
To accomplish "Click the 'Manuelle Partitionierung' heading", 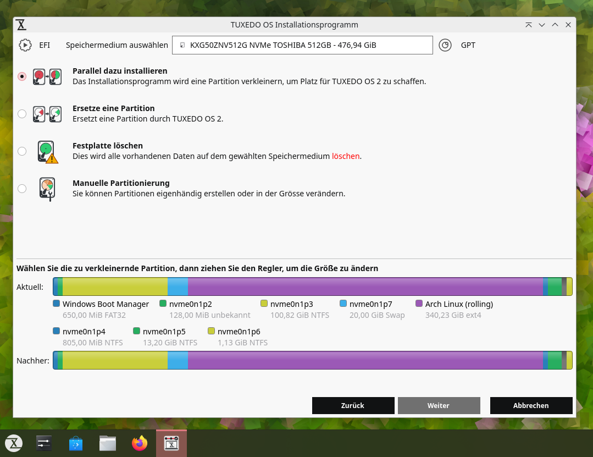I will 121,184.
